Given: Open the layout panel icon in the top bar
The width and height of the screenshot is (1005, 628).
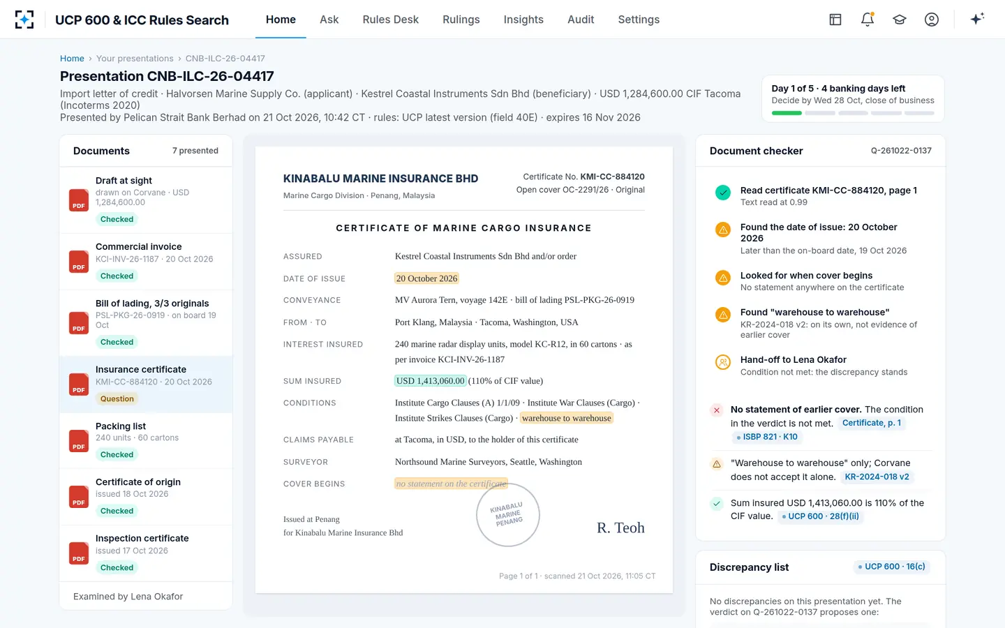Looking at the screenshot, I should point(835,20).
